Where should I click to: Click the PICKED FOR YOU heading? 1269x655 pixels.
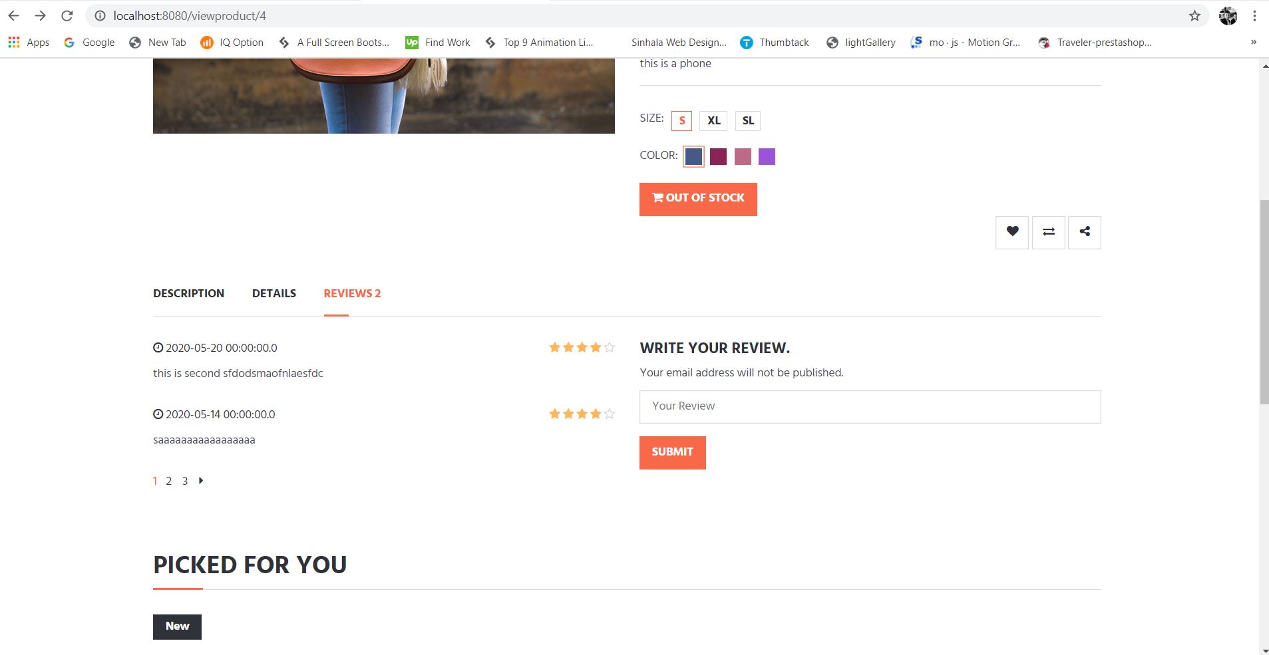click(x=250, y=565)
